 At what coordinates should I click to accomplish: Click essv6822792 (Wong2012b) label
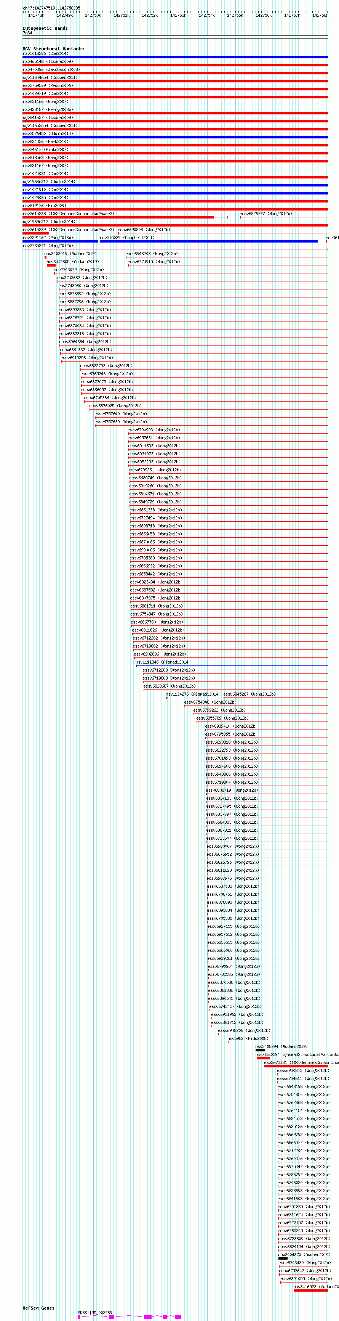pos(107,366)
